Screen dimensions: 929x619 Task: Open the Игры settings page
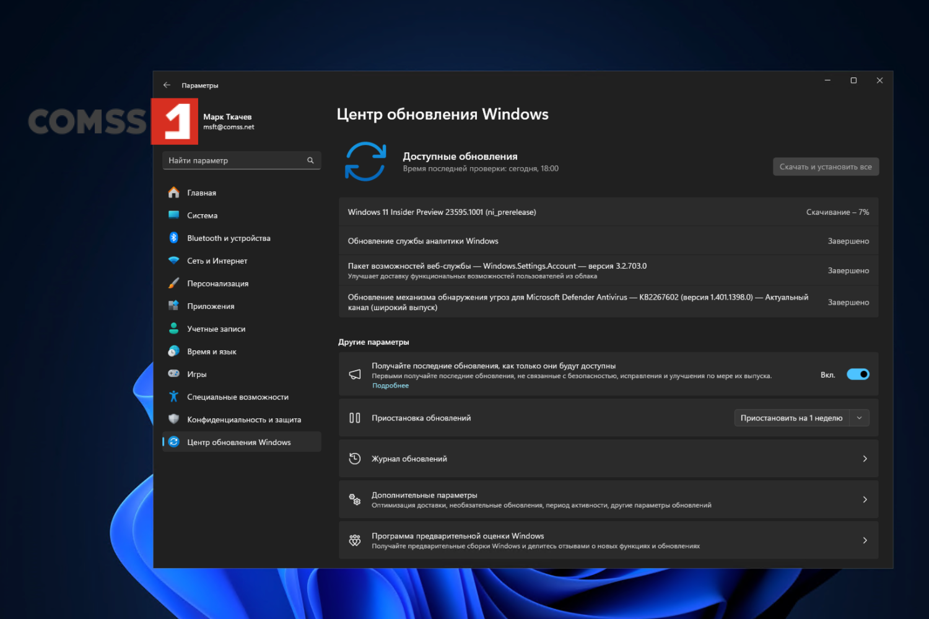(196, 374)
